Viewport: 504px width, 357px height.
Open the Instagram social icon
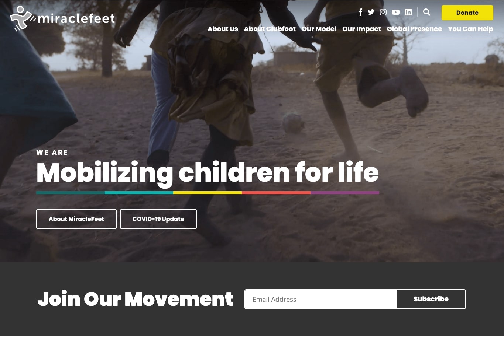point(383,12)
